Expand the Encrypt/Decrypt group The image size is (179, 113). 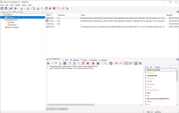146,90
